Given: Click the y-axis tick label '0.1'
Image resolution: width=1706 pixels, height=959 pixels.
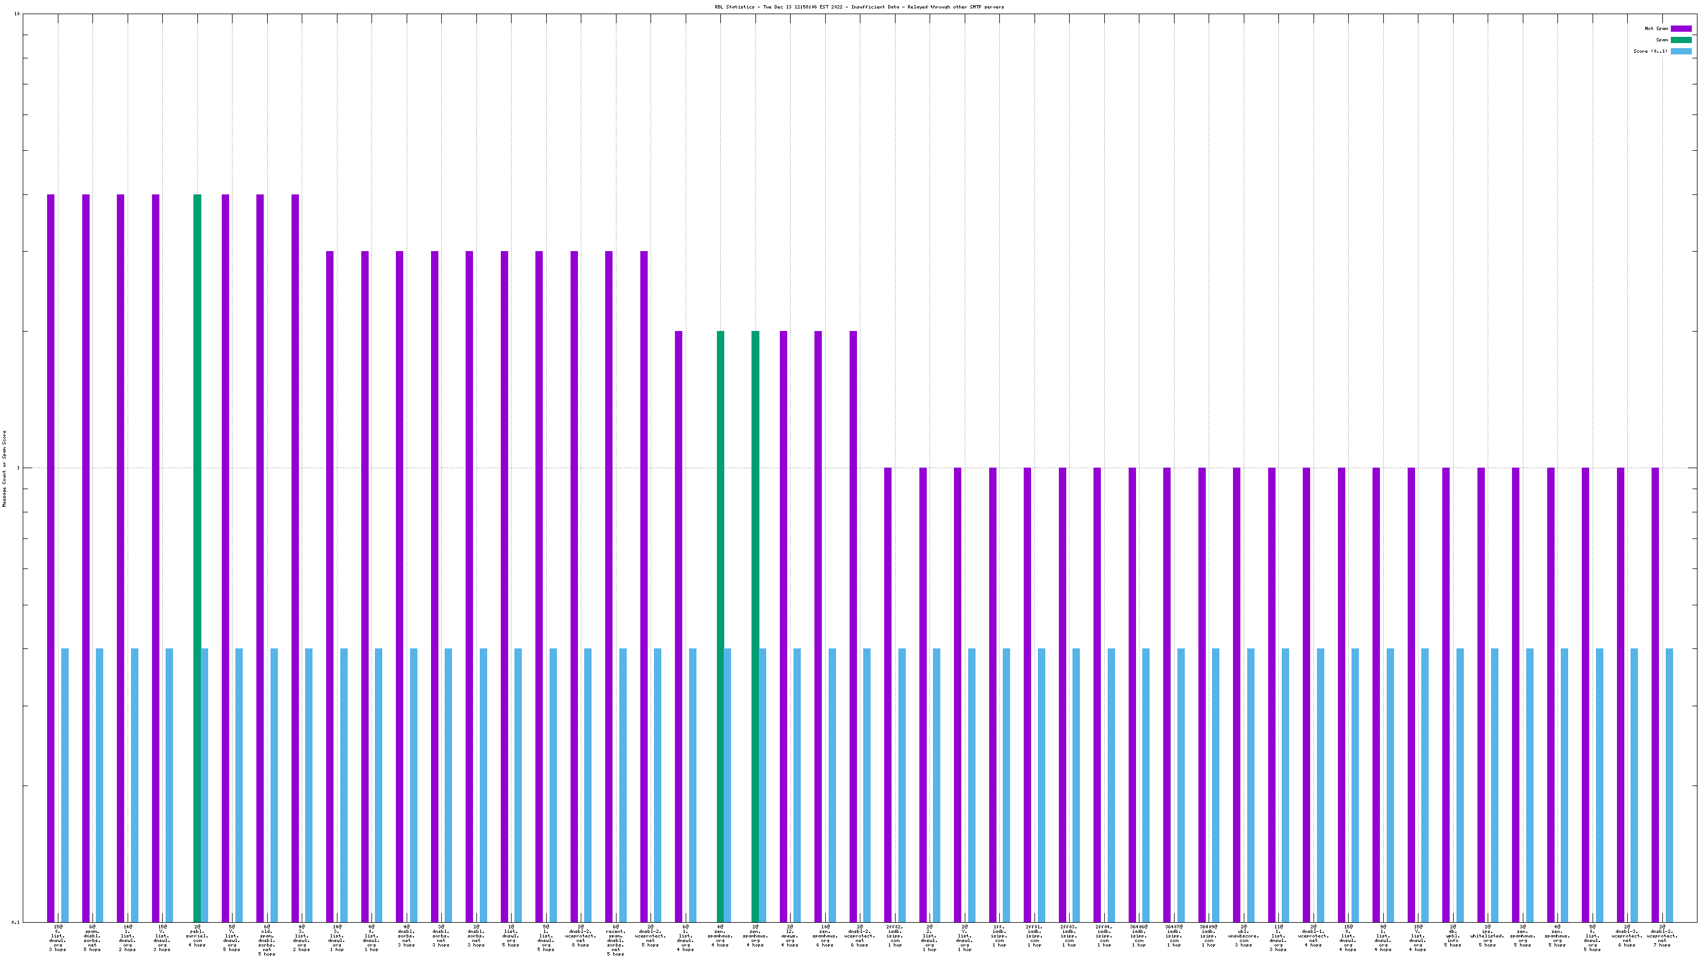Looking at the screenshot, I should pos(15,922).
